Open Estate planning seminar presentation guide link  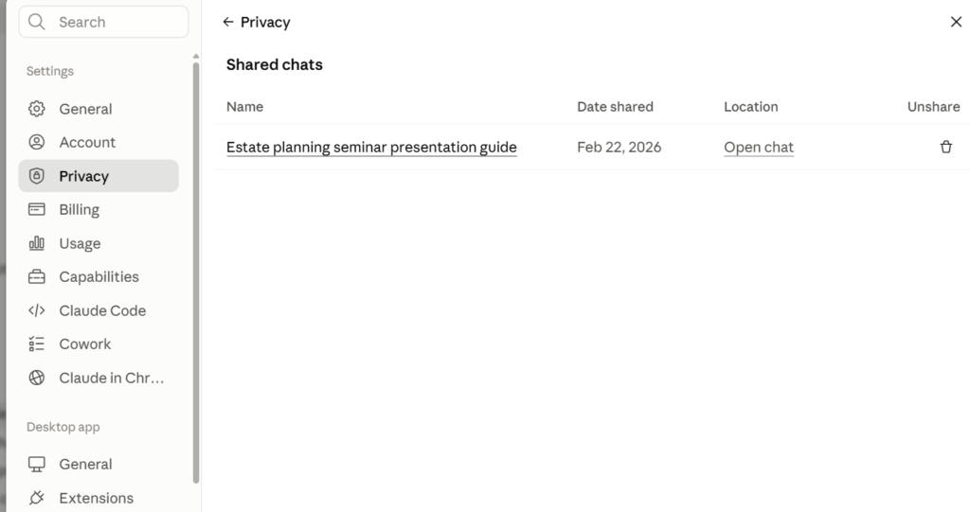tap(371, 148)
